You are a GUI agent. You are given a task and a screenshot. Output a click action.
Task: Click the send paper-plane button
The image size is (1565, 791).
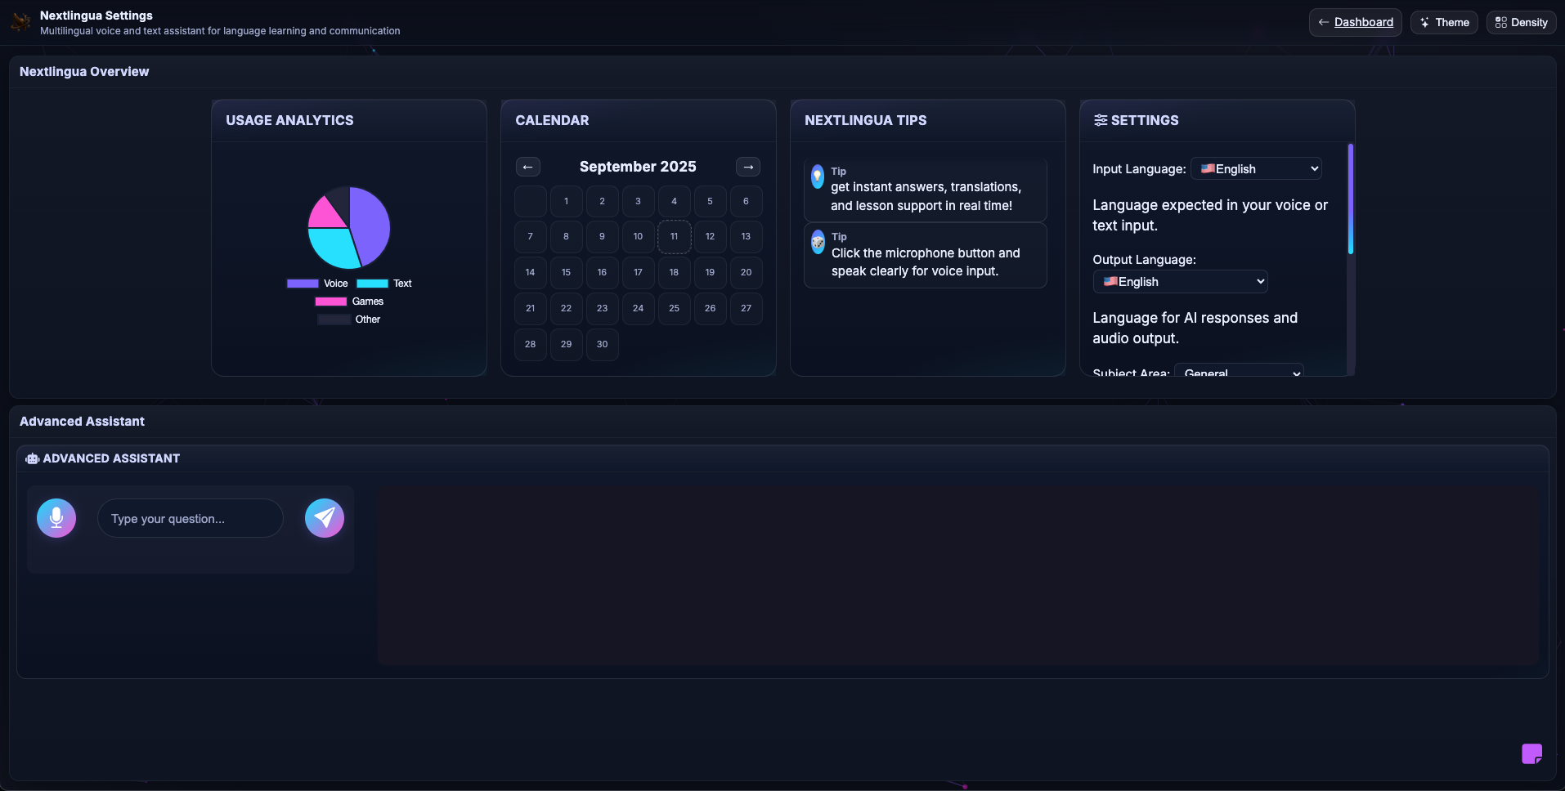[325, 518]
